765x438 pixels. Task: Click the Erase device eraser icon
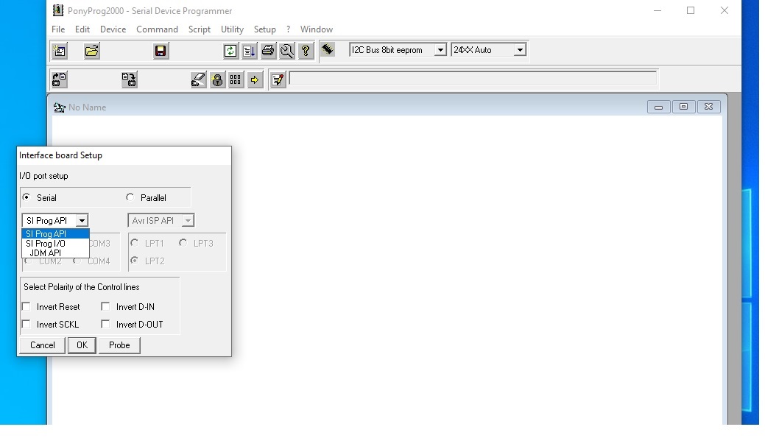pos(198,80)
